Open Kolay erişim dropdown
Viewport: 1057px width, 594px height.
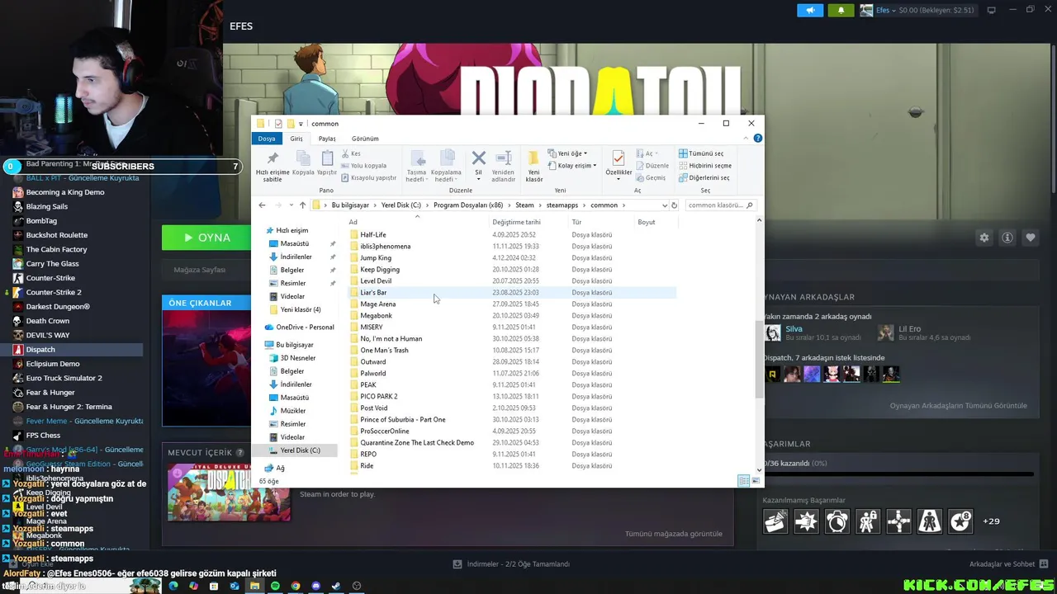tap(572, 166)
